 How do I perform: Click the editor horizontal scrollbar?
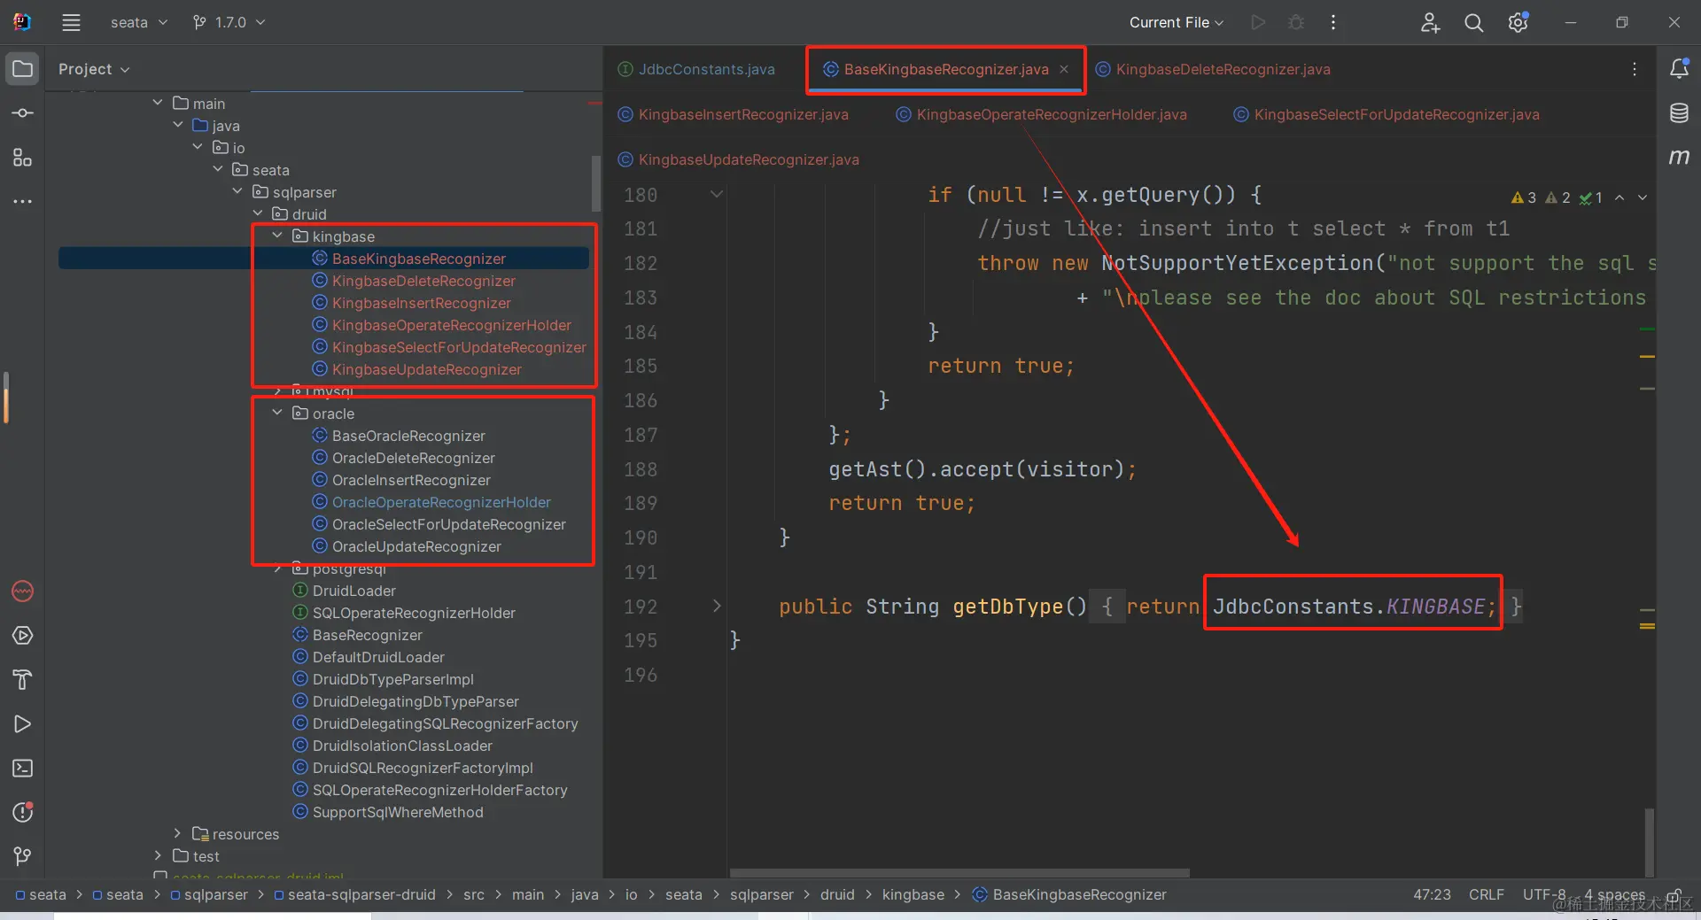pos(959,873)
